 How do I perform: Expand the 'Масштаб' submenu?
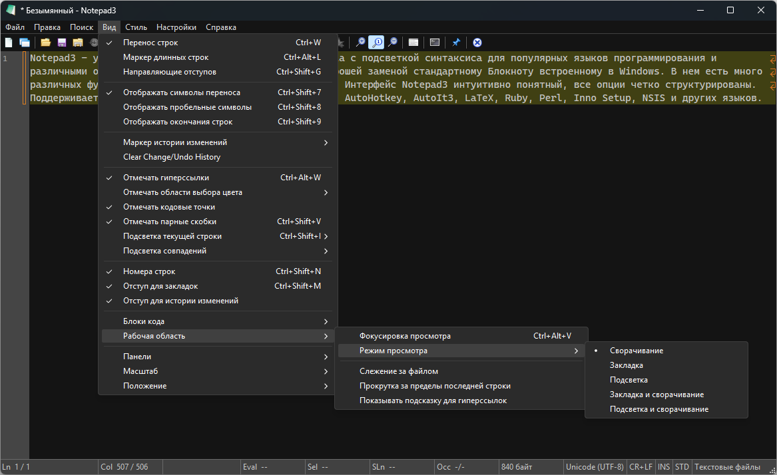coord(140,371)
